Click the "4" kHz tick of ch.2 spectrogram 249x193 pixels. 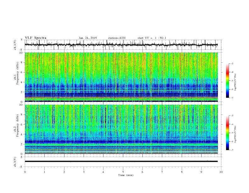(22, 134)
